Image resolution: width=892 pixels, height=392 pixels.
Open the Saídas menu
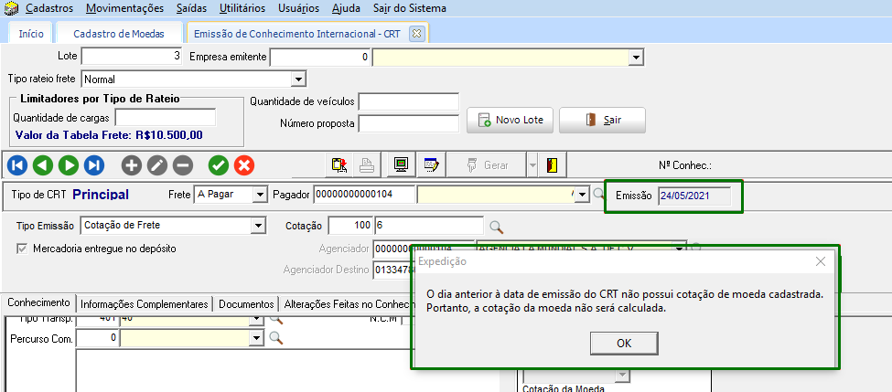click(192, 8)
